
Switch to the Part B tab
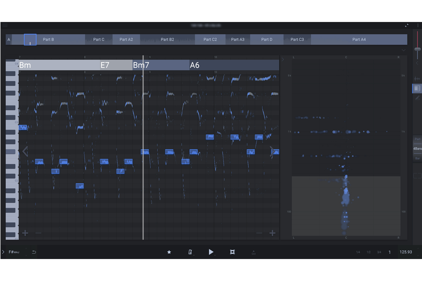pos(48,39)
